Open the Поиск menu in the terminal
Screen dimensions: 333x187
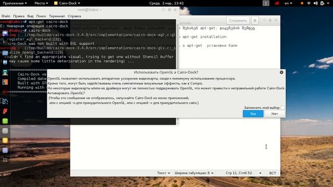click(x=41, y=16)
